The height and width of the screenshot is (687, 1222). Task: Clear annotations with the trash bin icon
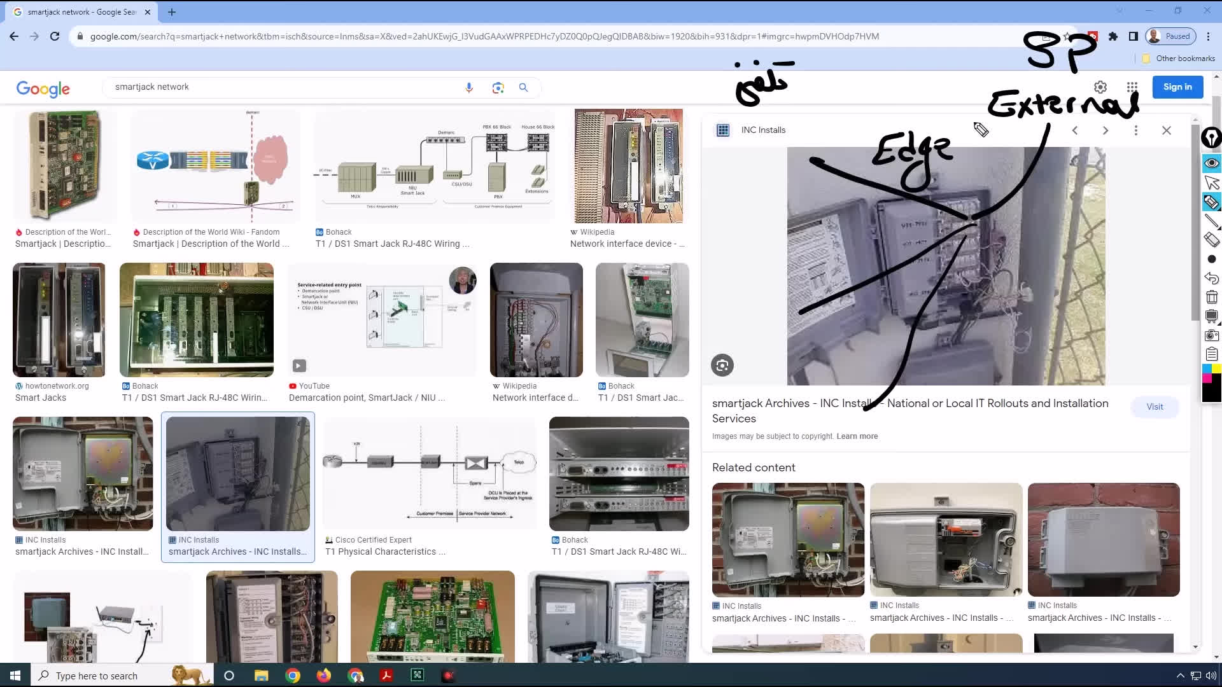(x=1211, y=297)
